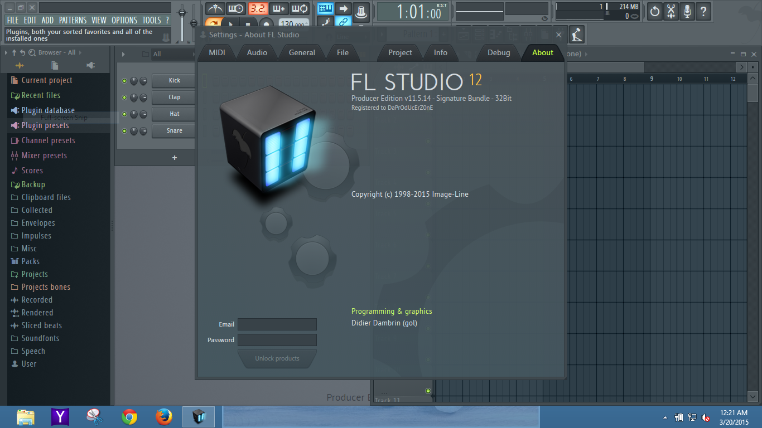Toggle the 3.2 recording countdown button
Viewport: 762px width, 428px height.
pos(258,9)
